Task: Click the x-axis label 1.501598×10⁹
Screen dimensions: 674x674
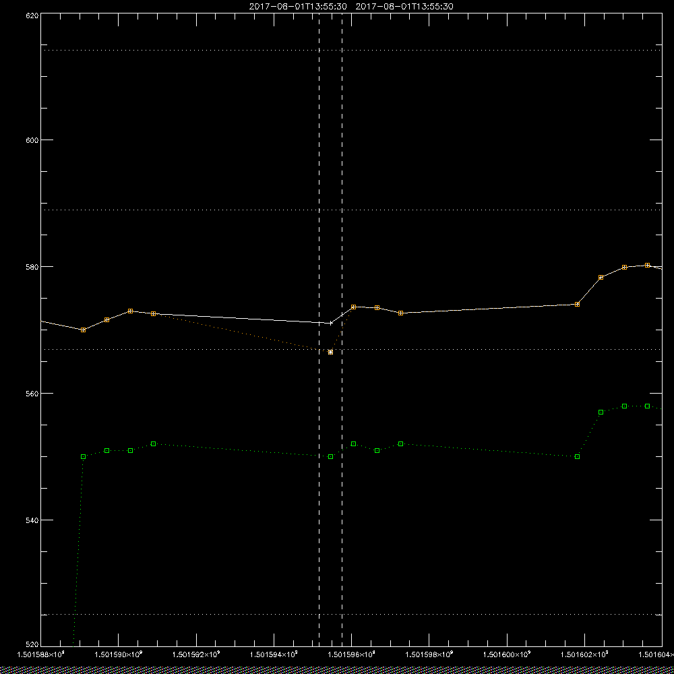Action: (x=429, y=654)
